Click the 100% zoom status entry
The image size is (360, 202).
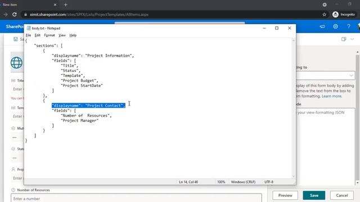221,182
